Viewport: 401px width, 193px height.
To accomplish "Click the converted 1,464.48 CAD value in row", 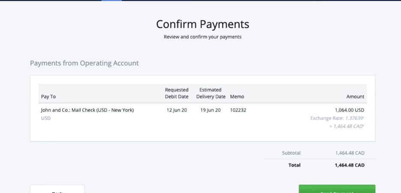I will (347, 127).
